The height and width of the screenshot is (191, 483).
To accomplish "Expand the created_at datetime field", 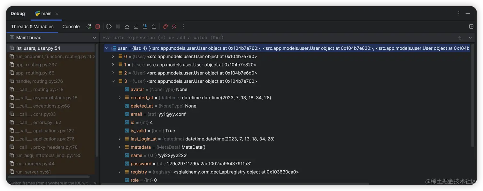I will 120,98.
